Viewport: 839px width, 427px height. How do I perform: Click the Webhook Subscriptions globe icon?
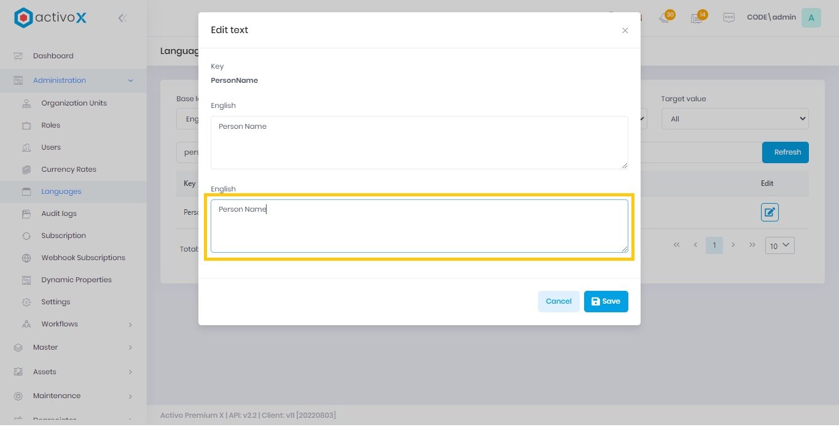(26, 258)
